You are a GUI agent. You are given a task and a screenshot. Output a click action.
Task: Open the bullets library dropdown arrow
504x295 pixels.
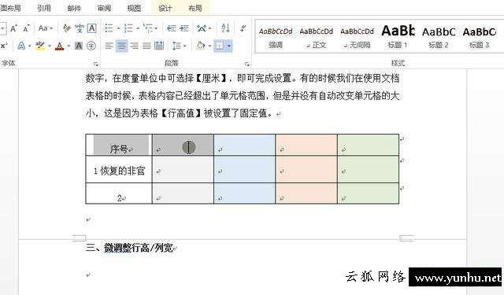coord(118,28)
